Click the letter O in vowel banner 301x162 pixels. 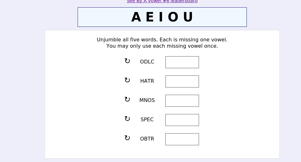[173, 17]
